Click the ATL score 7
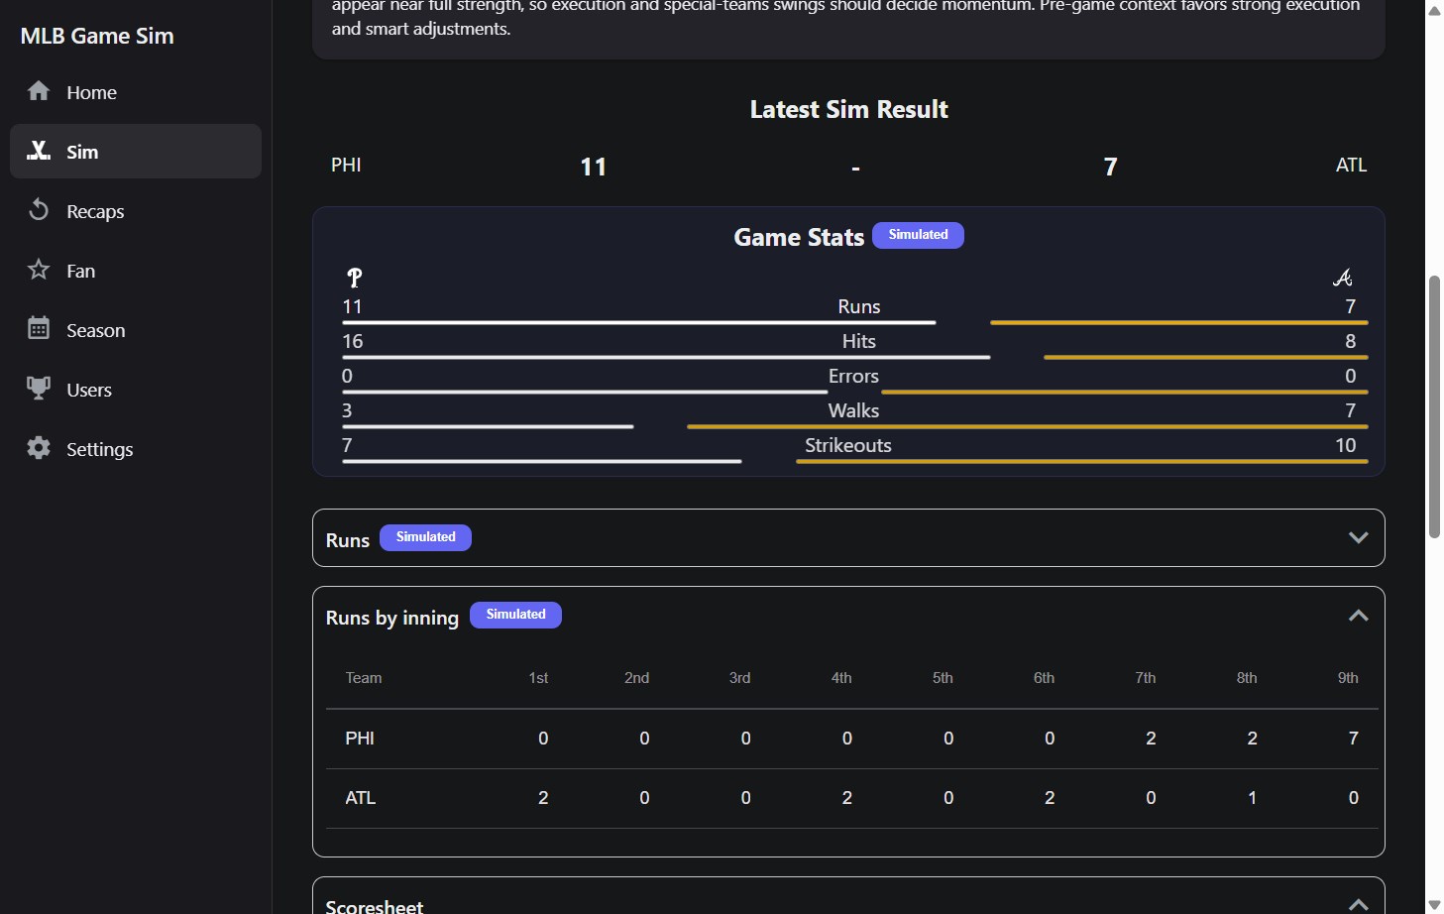Image resolution: width=1444 pixels, height=914 pixels. 1110,167
